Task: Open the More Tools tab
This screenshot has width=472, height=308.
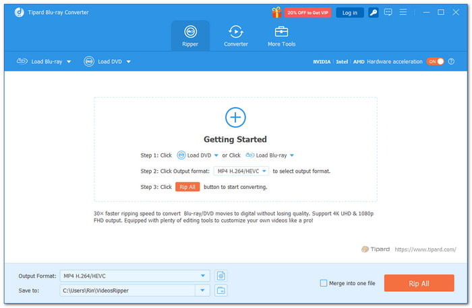Action: 281,36
